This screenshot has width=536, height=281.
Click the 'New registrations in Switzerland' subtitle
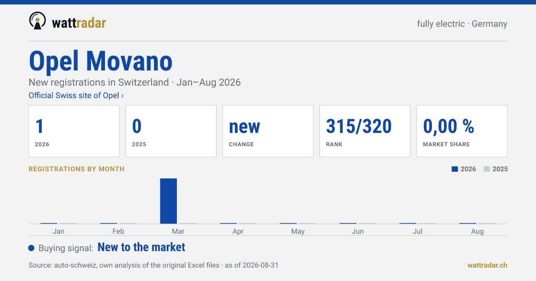point(134,82)
